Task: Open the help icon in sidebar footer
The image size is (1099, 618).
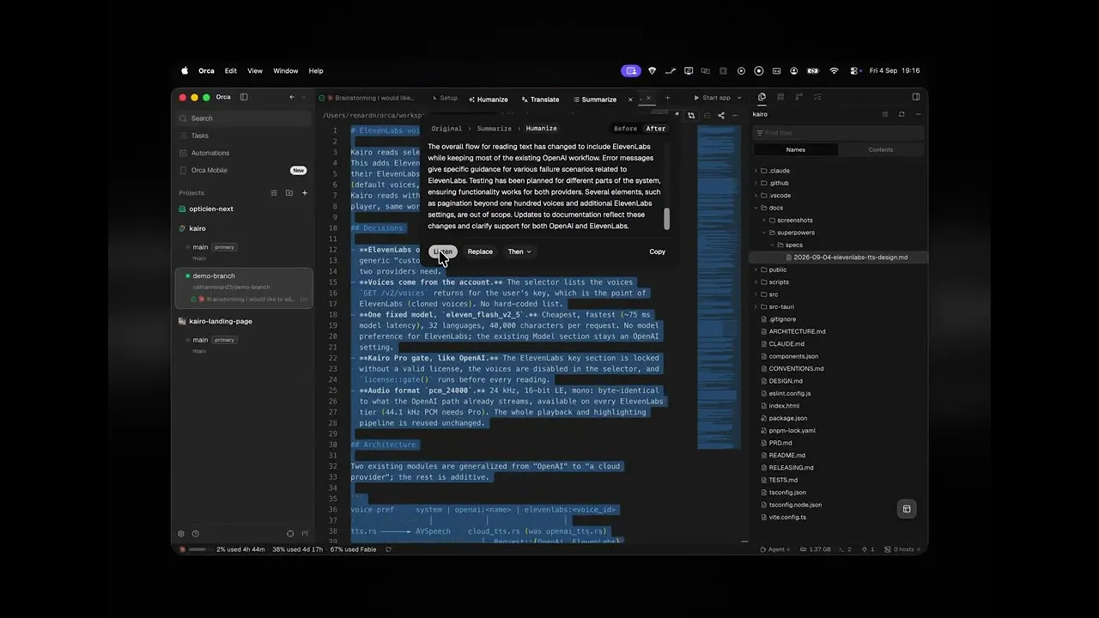Action: coord(195,534)
